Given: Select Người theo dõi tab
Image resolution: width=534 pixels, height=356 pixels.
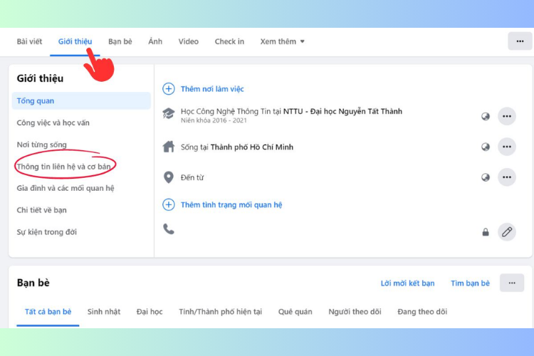Looking at the screenshot, I should [355, 312].
